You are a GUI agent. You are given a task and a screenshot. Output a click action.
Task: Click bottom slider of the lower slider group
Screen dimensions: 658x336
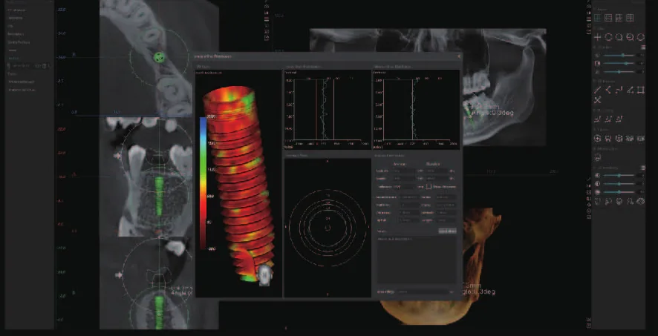(x=619, y=192)
